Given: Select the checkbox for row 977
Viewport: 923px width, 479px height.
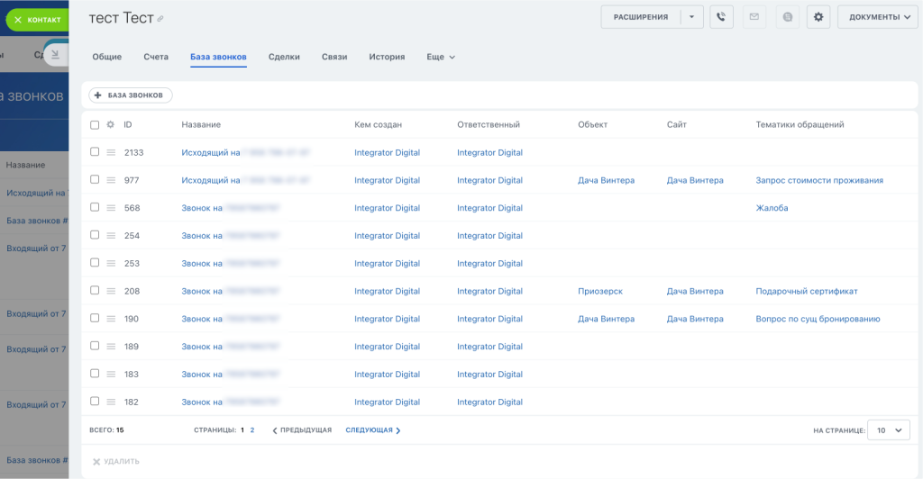Looking at the screenshot, I should point(95,180).
